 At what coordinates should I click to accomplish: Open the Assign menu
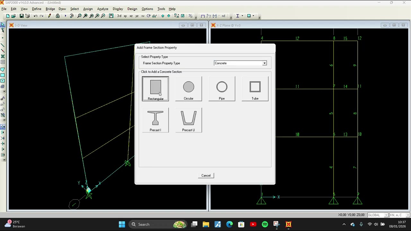pos(88,9)
